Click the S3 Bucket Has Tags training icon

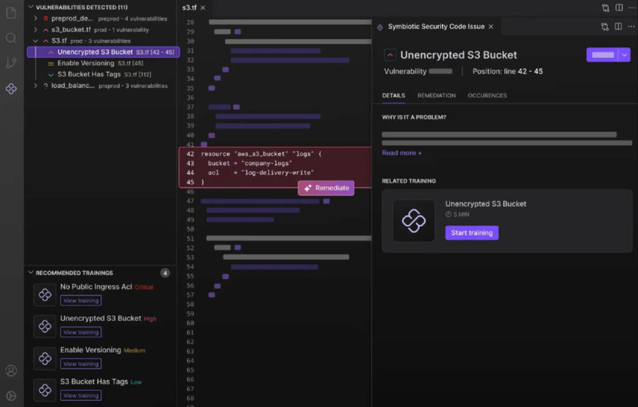click(45, 390)
